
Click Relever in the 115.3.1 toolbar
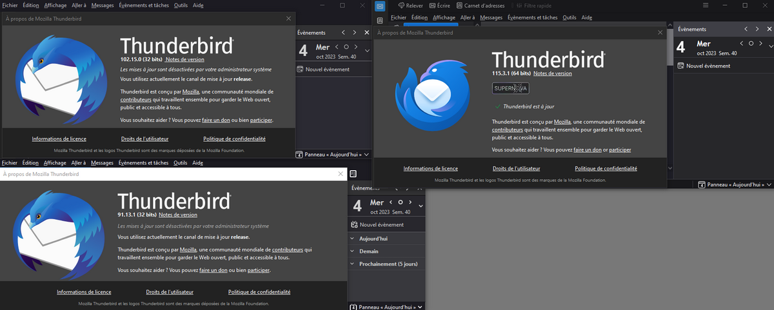(410, 5)
